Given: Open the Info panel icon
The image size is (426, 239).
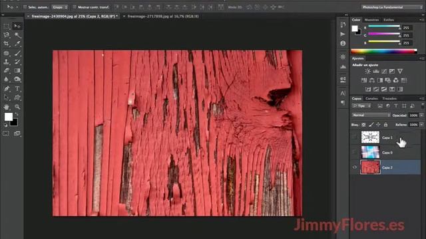Looking at the screenshot, I should click(x=343, y=43).
